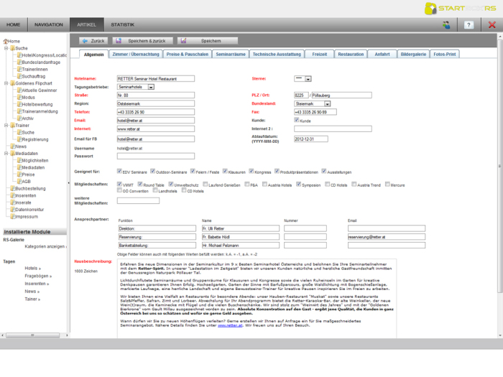Collapse the Trainer tree node
This screenshot has width=503, height=377.
(x=6, y=126)
